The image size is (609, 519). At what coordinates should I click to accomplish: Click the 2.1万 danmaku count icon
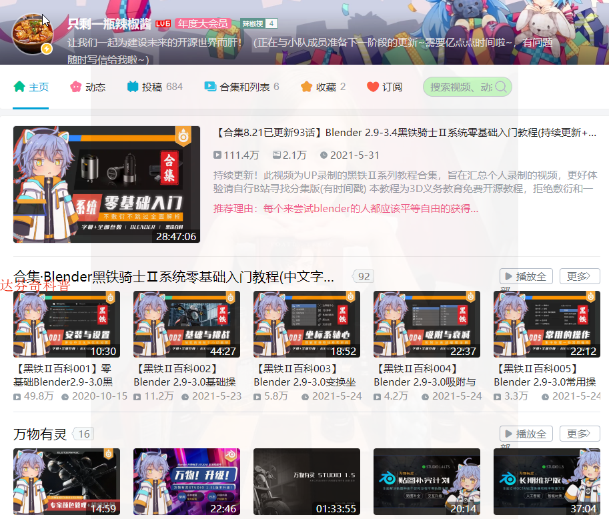tap(277, 155)
